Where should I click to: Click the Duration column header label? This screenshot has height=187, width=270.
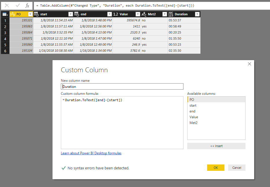click(181, 14)
